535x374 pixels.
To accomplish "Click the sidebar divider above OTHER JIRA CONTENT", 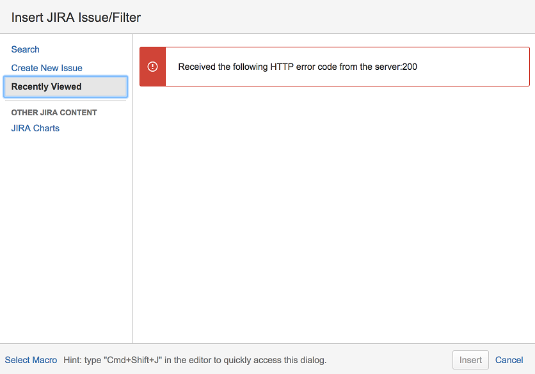I will pyautogui.click(x=66, y=101).
